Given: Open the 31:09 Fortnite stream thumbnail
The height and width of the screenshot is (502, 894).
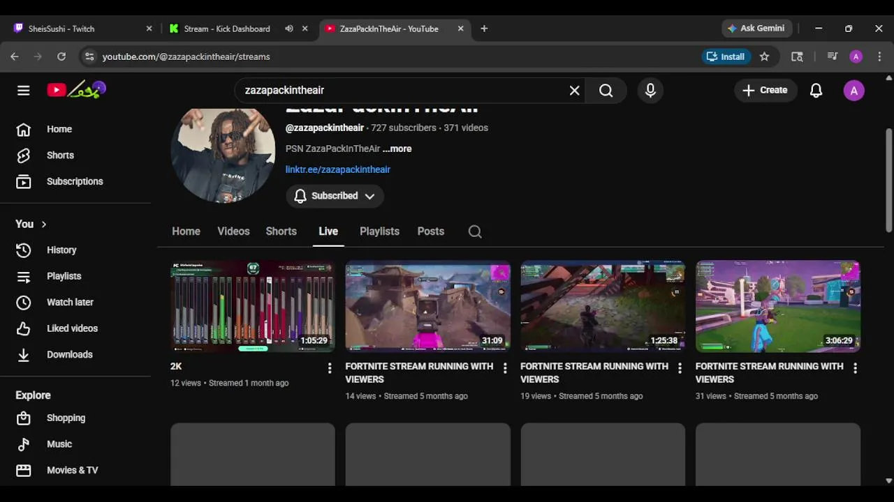Looking at the screenshot, I should 428,306.
